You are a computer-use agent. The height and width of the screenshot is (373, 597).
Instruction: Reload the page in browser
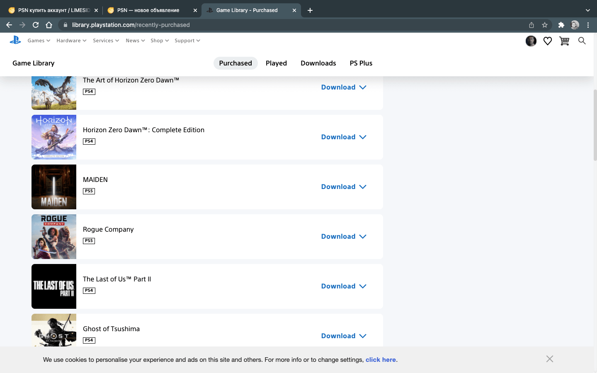click(36, 25)
